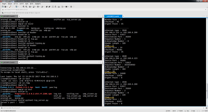208x112 pixels.
Task: Expand the Print icon dropdown arrow
Action: pos(31,7)
